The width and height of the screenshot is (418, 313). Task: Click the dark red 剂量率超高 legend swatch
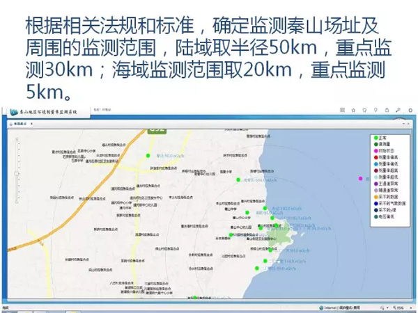click(376, 170)
